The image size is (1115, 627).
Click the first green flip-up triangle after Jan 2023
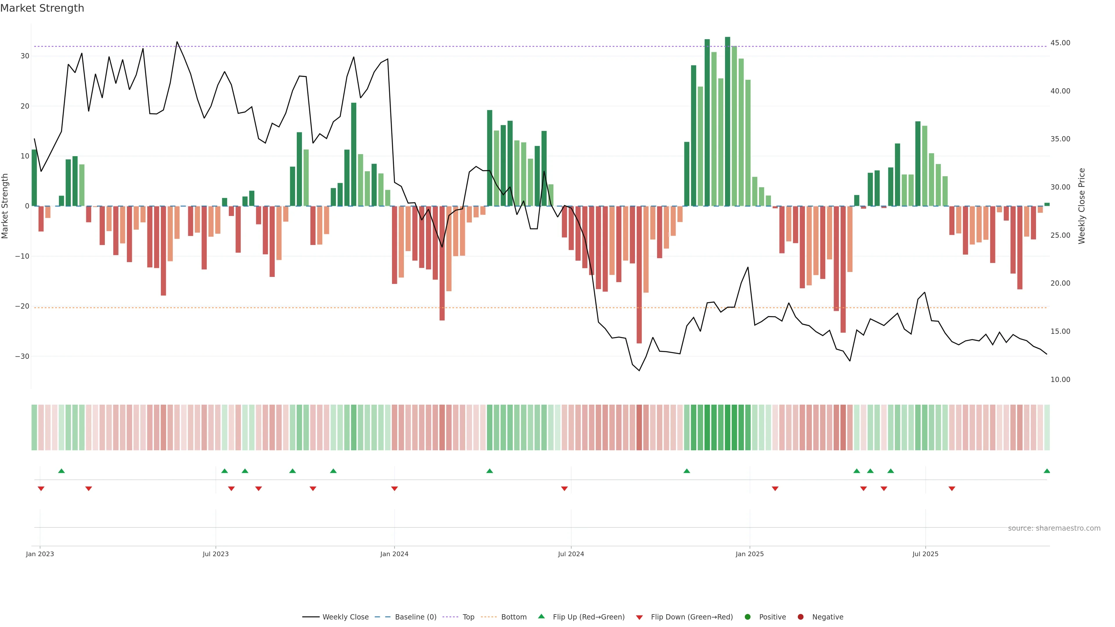(62, 471)
